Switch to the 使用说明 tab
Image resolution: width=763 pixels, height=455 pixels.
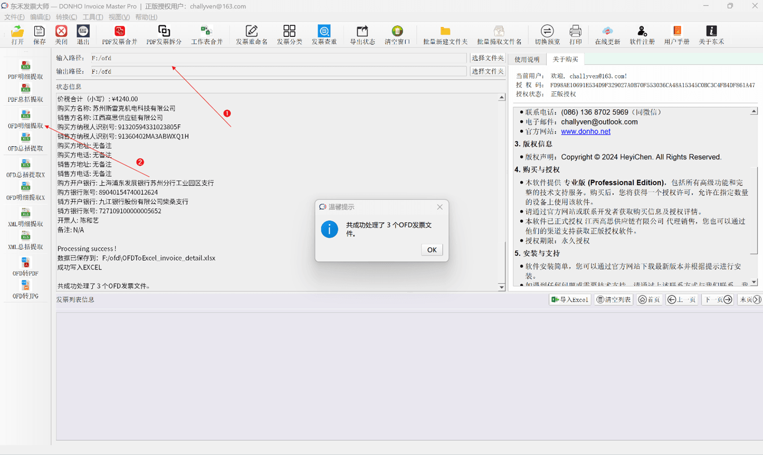point(527,60)
